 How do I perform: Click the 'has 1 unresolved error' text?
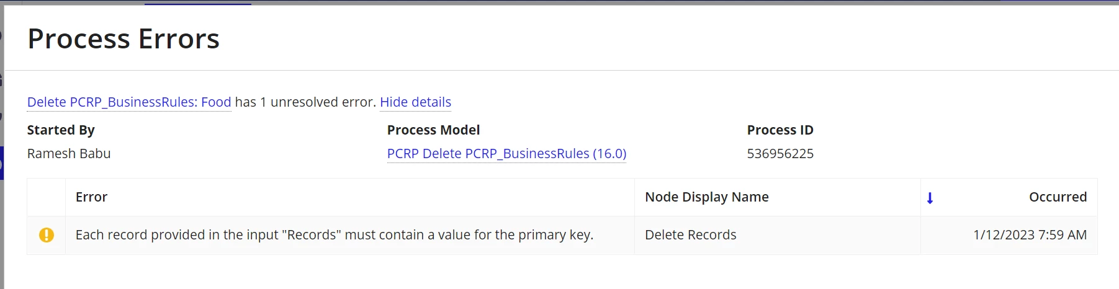pos(305,102)
